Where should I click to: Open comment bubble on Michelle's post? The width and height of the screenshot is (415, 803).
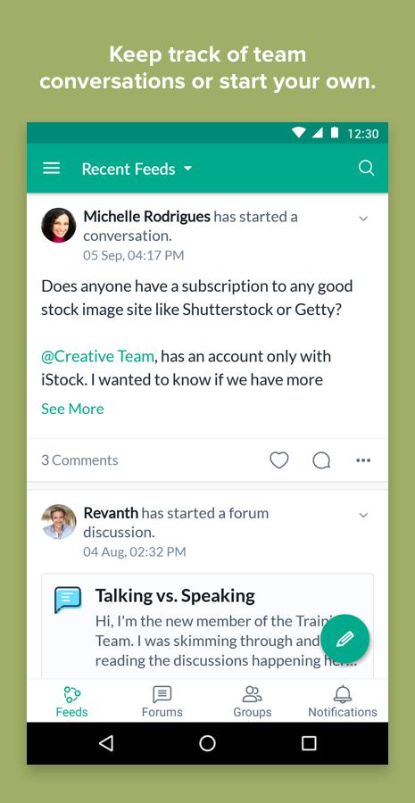tap(321, 460)
